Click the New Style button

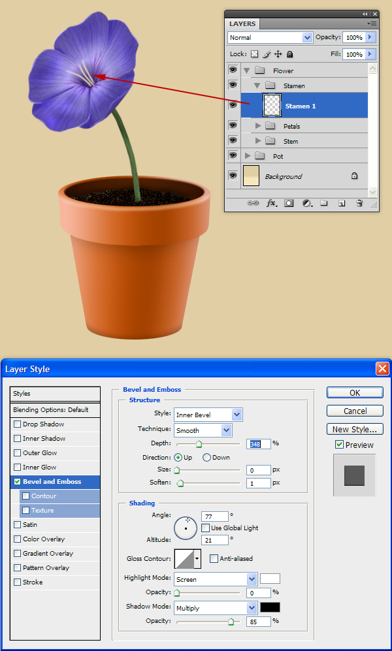click(x=355, y=430)
